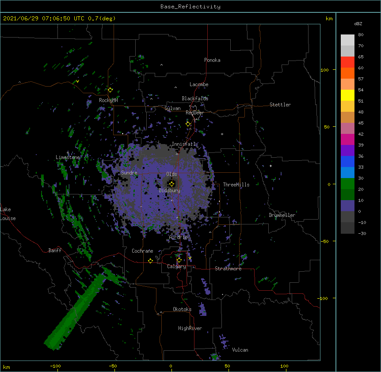
Task: Click the Ponoka town label
Action: [212, 60]
